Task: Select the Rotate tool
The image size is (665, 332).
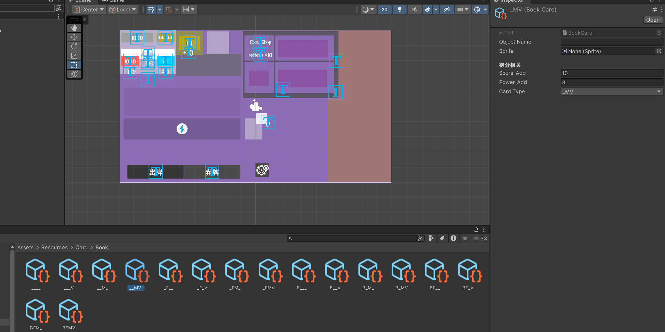Action: click(74, 46)
